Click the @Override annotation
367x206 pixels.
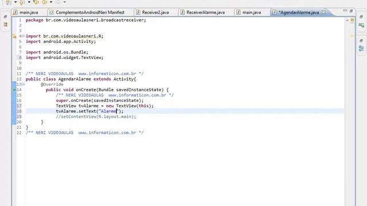click(52, 84)
